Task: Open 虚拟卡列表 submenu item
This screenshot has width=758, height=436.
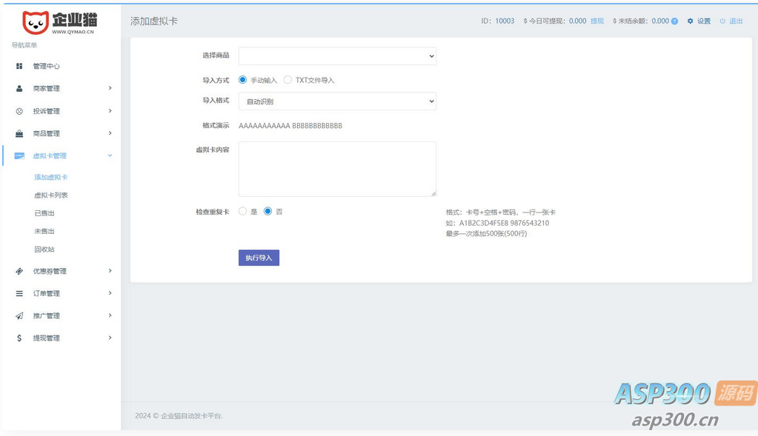Action: point(51,195)
